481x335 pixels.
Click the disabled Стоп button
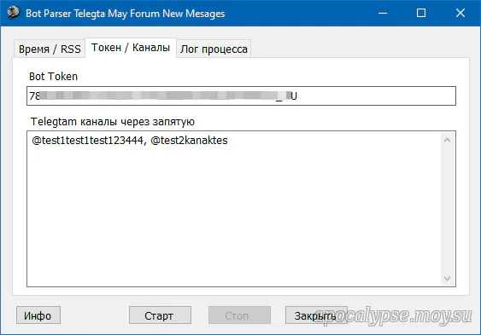click(239, 315)
